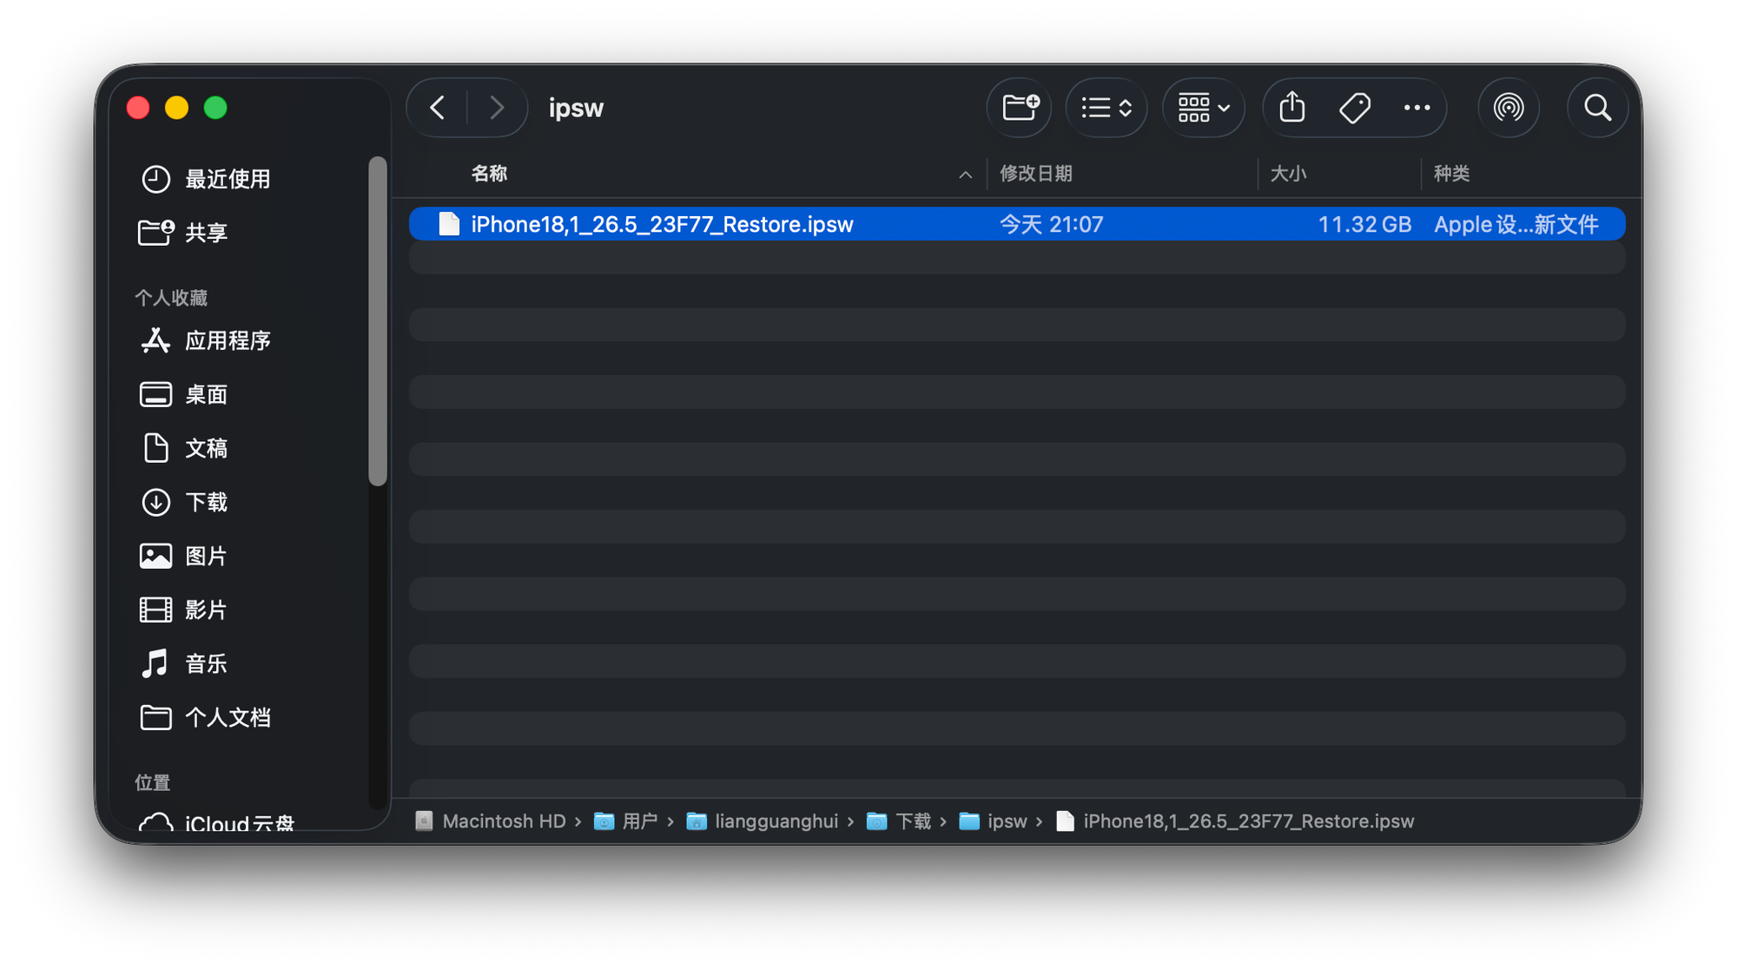Toggle sort direction arrow in 名称 column
This screenshot has width=1737, height=969.
coord(965,175)
